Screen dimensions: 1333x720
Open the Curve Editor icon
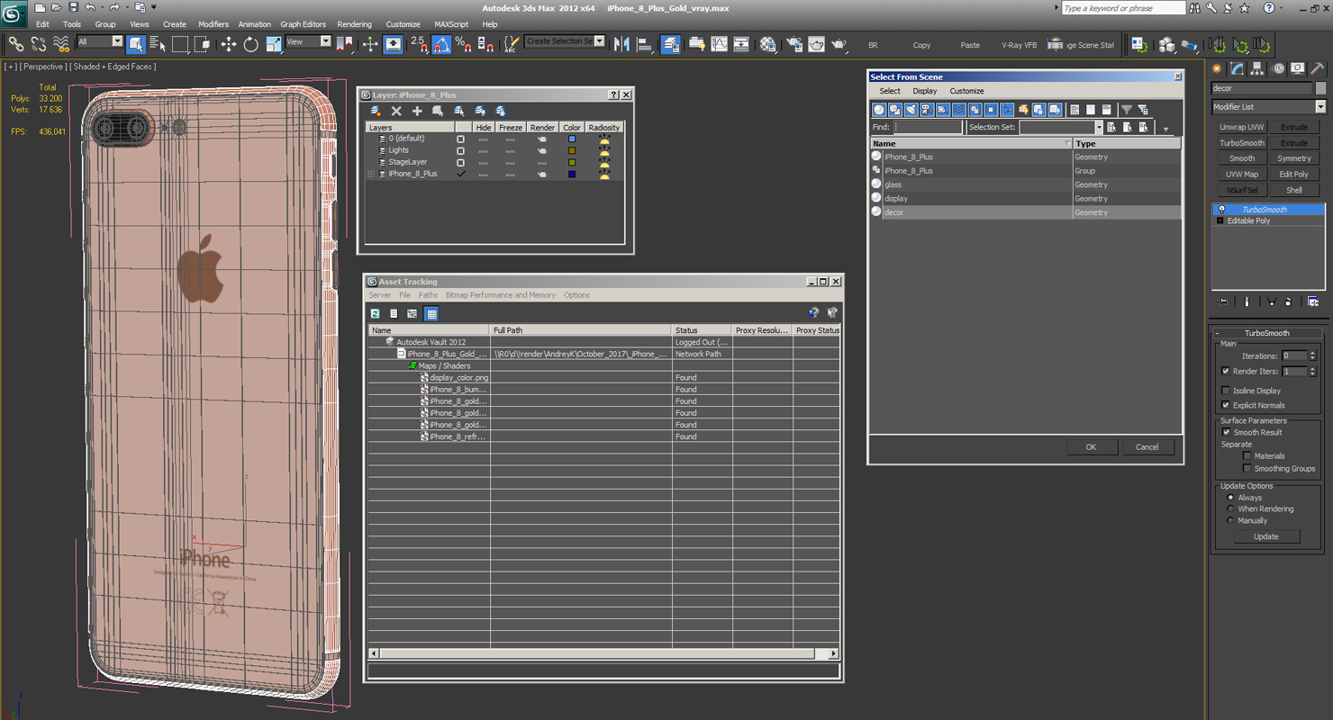tap(719, 43)
